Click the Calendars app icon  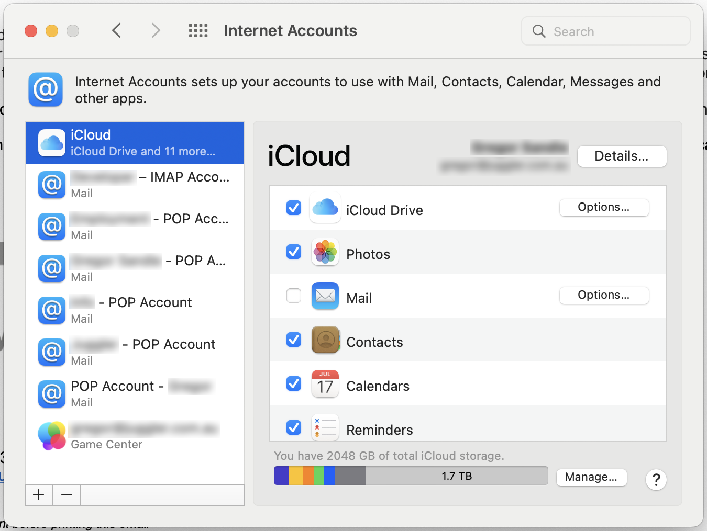point(325,384)
